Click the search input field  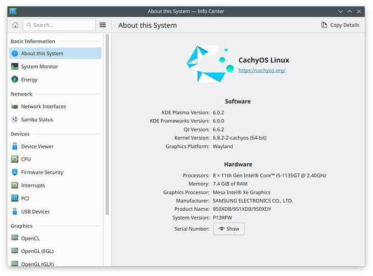click(x=62, y=25)
